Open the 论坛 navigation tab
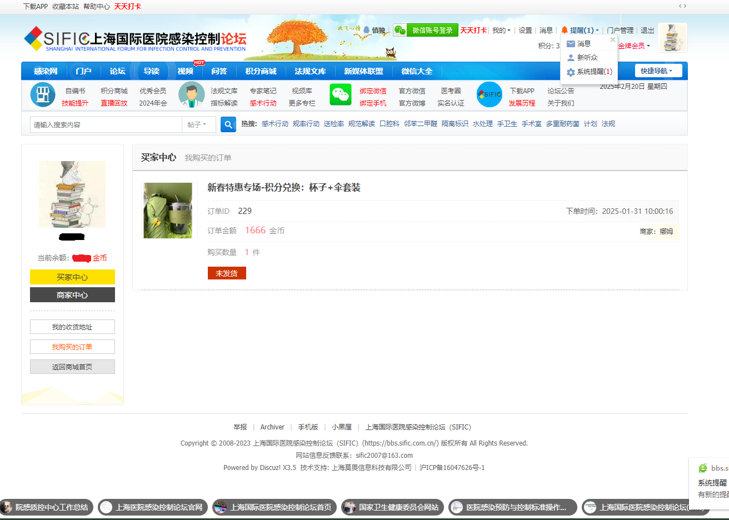 (117, 71)
